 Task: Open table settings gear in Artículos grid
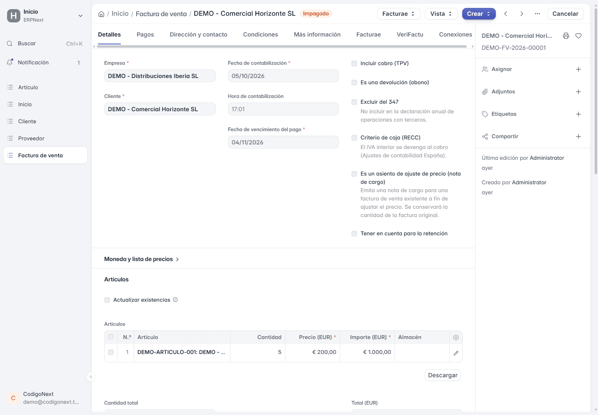coord(456,337)
